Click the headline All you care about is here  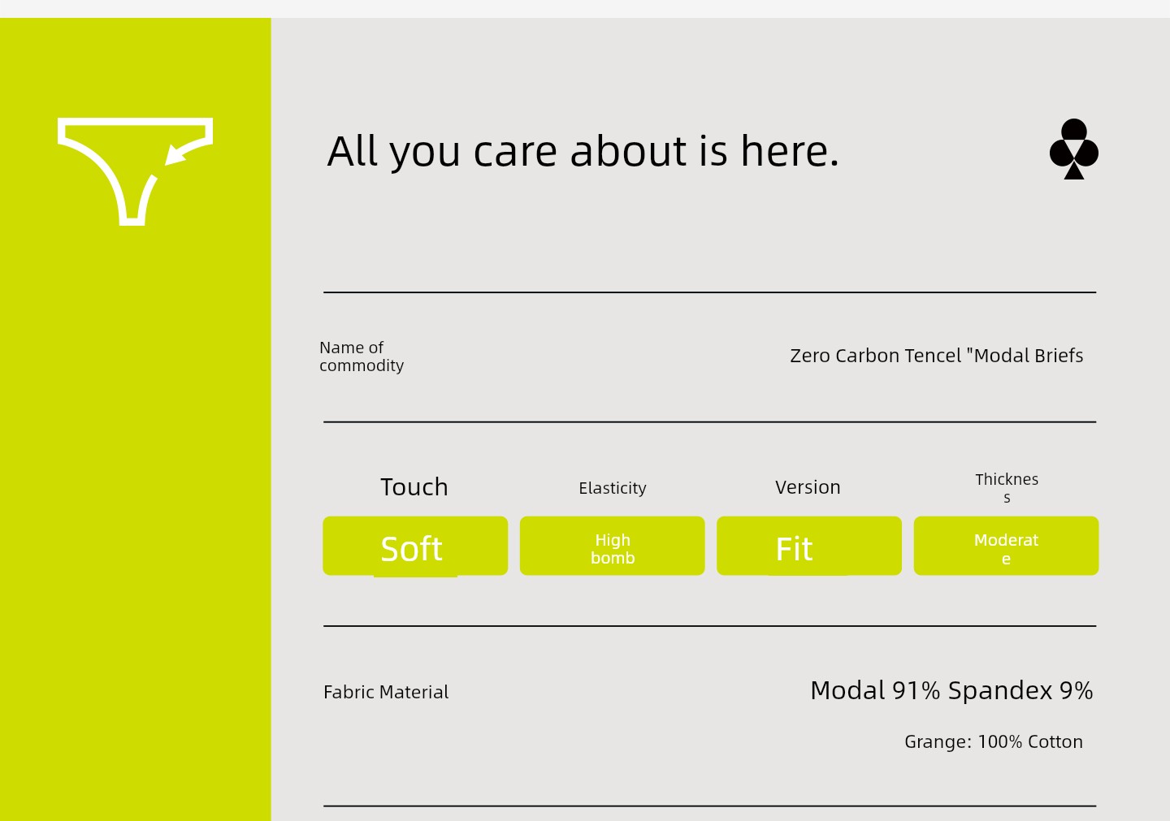coord(583,152)
